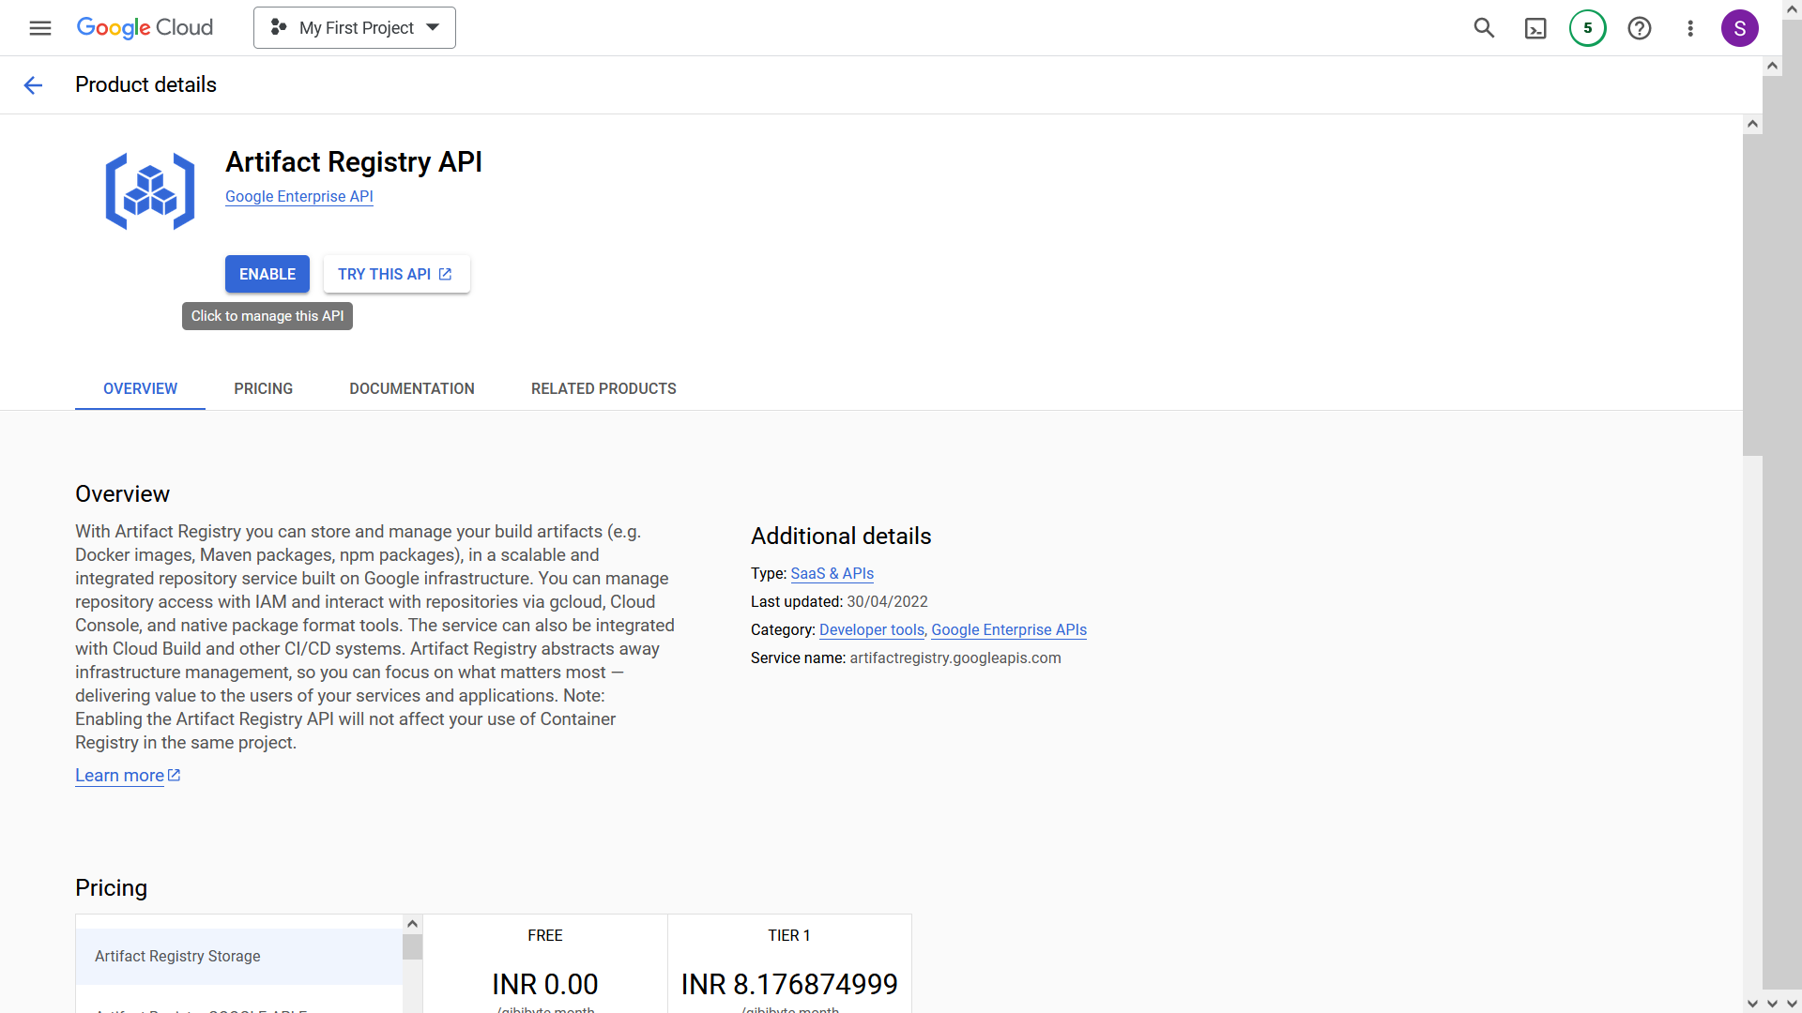Click the service name artifactregistry.googleapis.com text
Image resolution: width=1802 pixels, height=1013 pixels.
point(955,658)
